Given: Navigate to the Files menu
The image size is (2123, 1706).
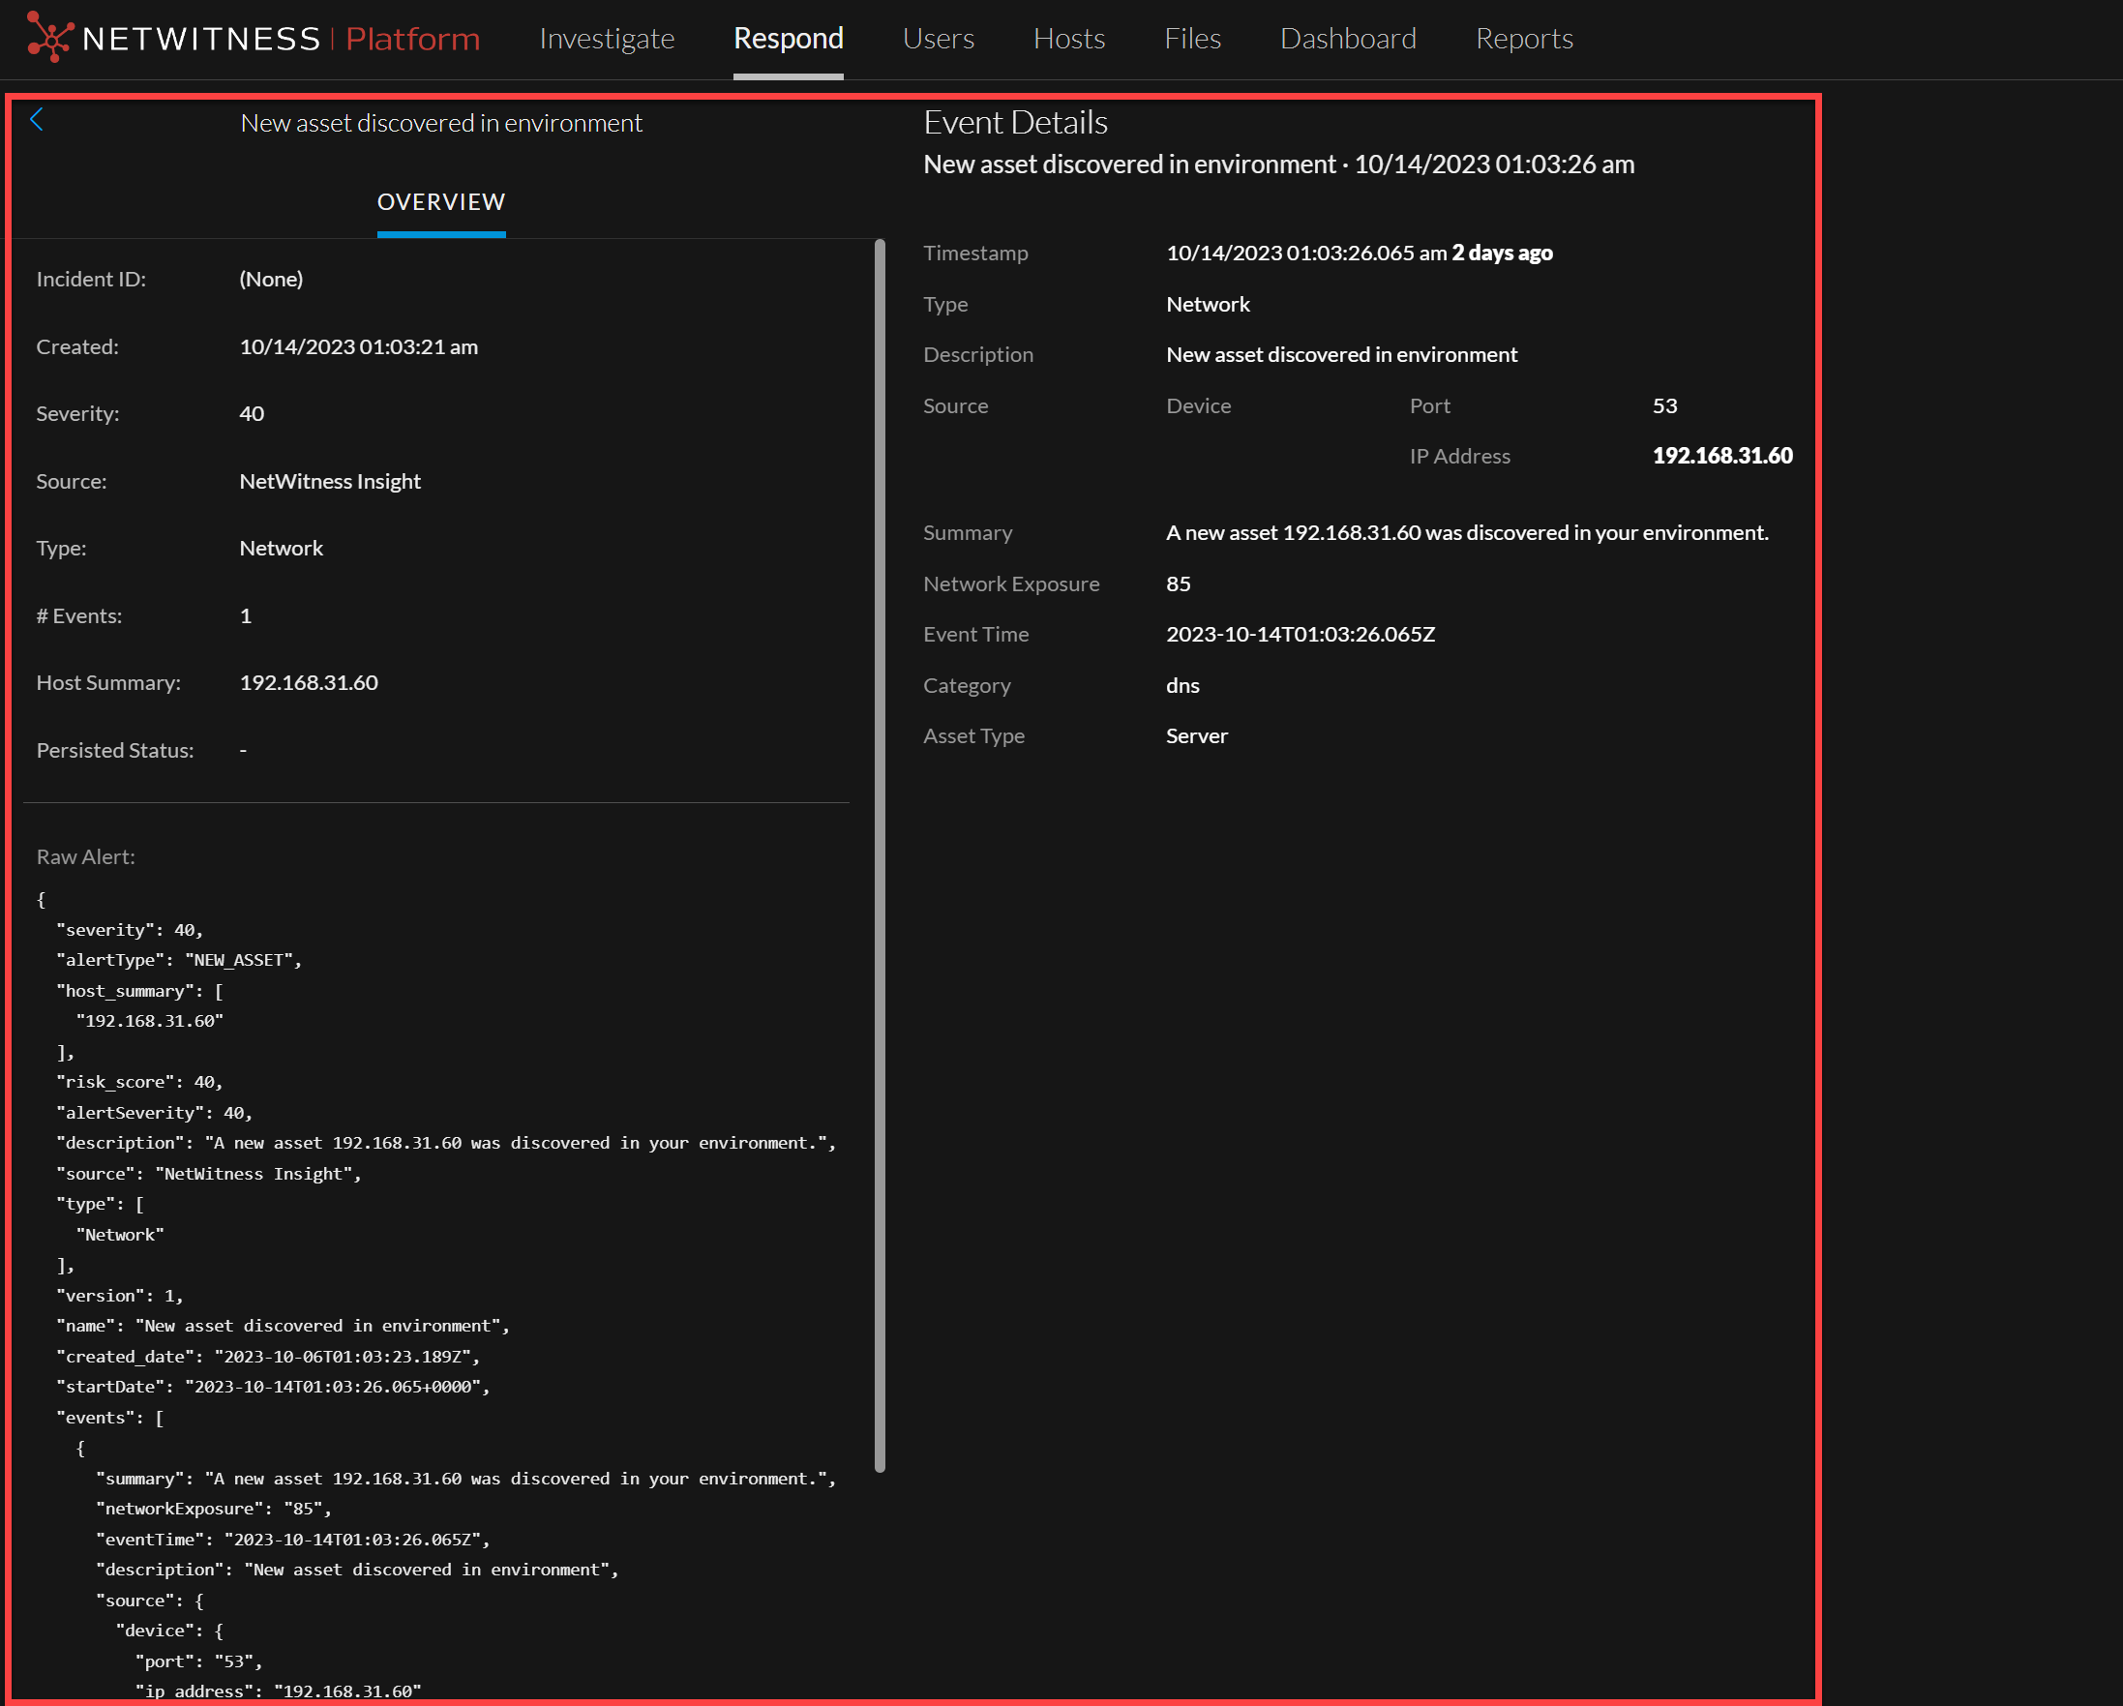Looking at the screenshot, I should [x=1191, y=39].
